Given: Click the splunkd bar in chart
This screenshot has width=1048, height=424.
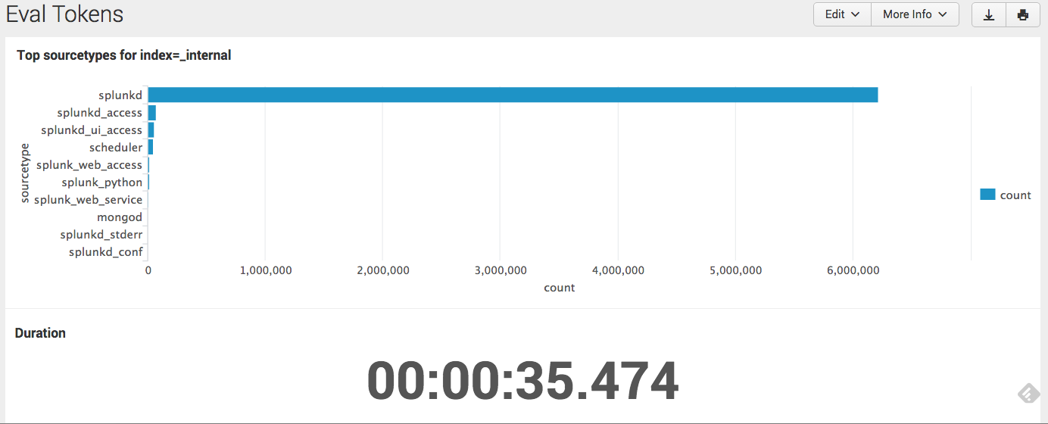Looking at the screenshot, I should pos(513,95).
